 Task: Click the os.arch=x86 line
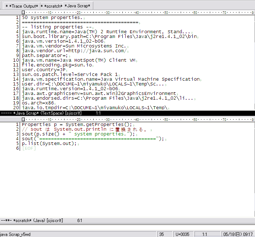[x=38, y=103]
